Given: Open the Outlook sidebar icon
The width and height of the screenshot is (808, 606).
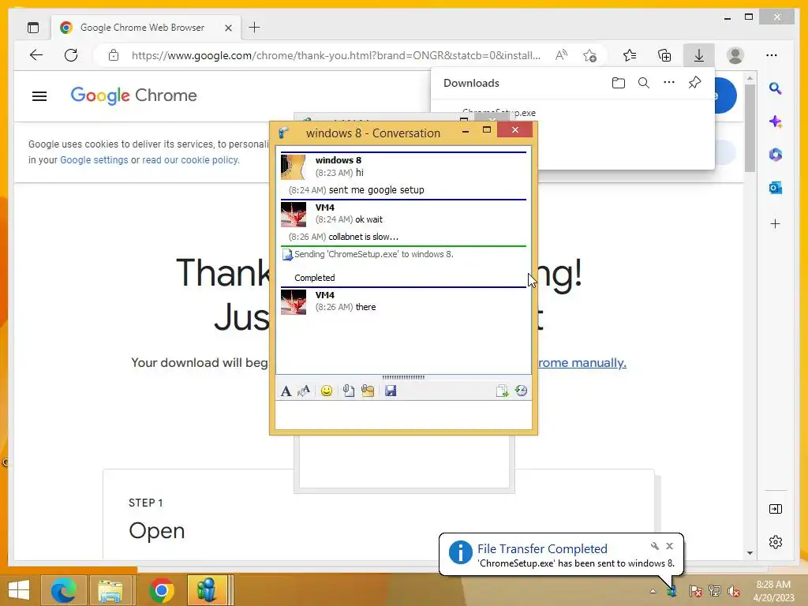Looking at the screenshot, I should (x=775, y=188).
